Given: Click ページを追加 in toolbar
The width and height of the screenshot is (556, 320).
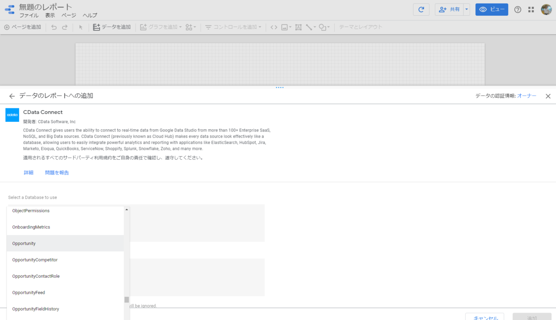Looking at the screenshot, I should click(22, 27).
